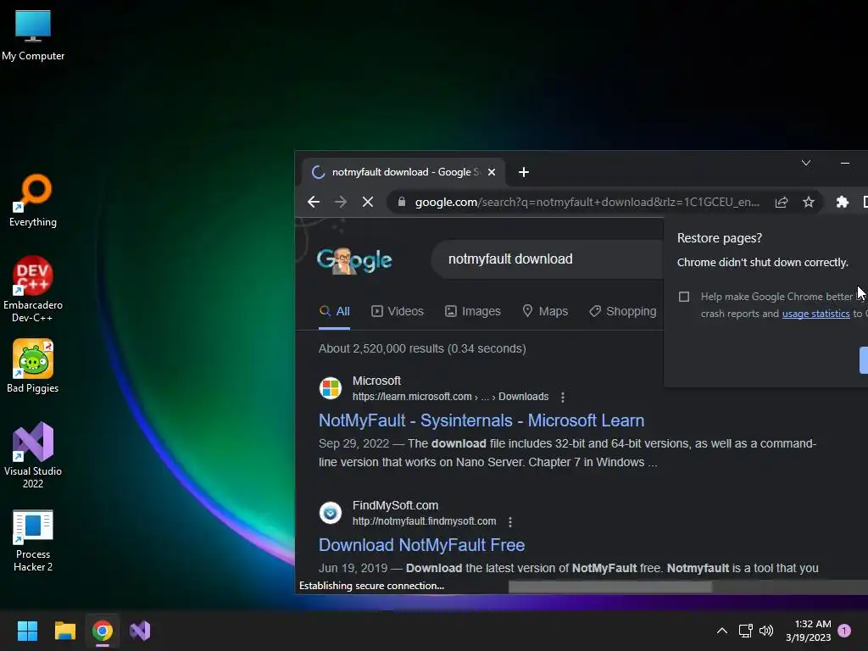Open Visual Studio from taskbar
The image size is (868, 651).
(140, 631)
